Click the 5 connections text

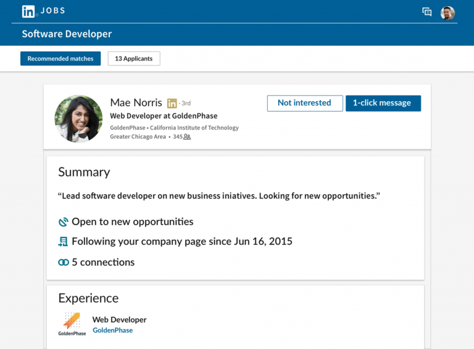point(102,262)
